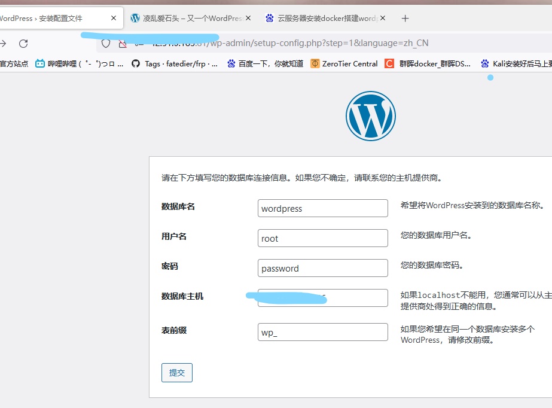Click the WordPress icon on 凌乱爱石头 tab
Screen dimensions: 552x408
pyautogui.click(x=135, y=18)
